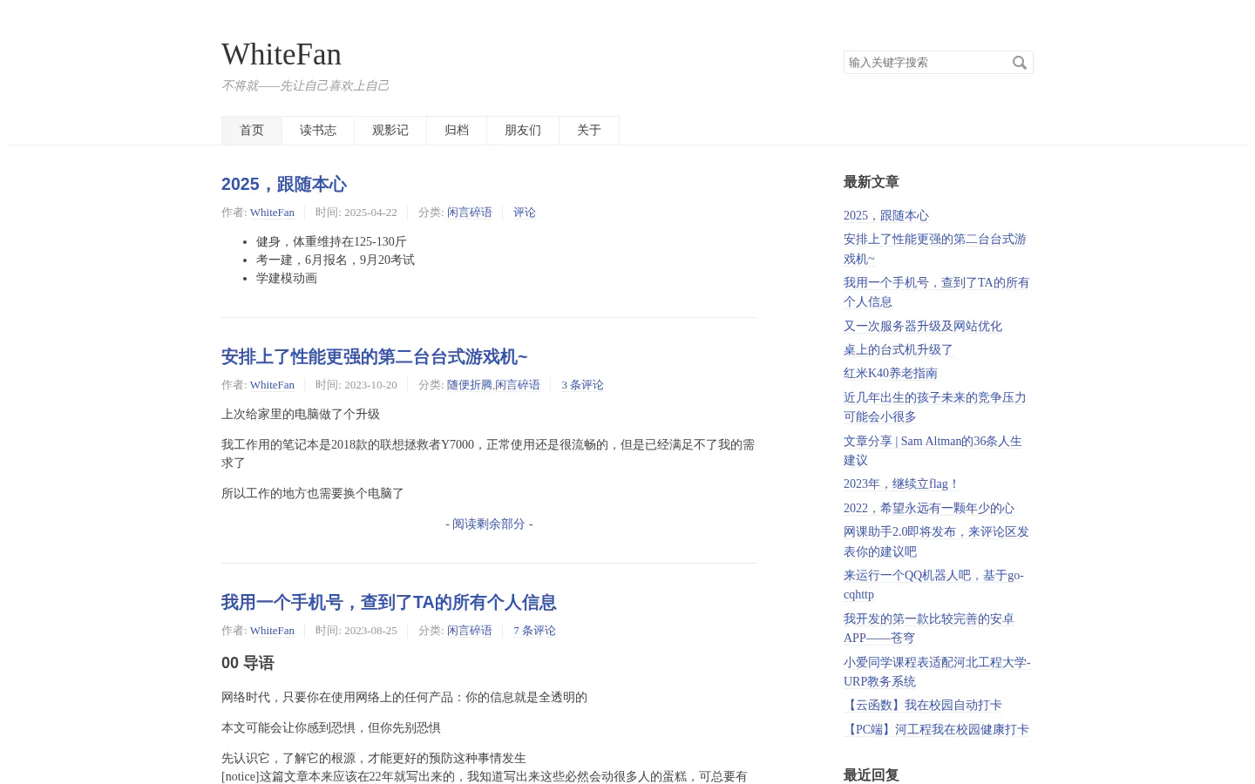Open sidebar link 来运行一个QQ机器人吧
The image size is (1255, 784).
pyautogui.click(x=933, y=585)
